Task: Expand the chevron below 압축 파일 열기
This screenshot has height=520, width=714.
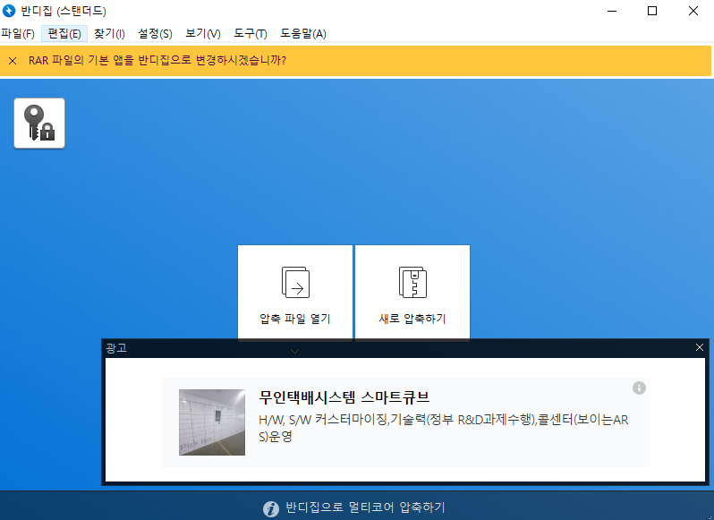Action: tap(294, 352)
